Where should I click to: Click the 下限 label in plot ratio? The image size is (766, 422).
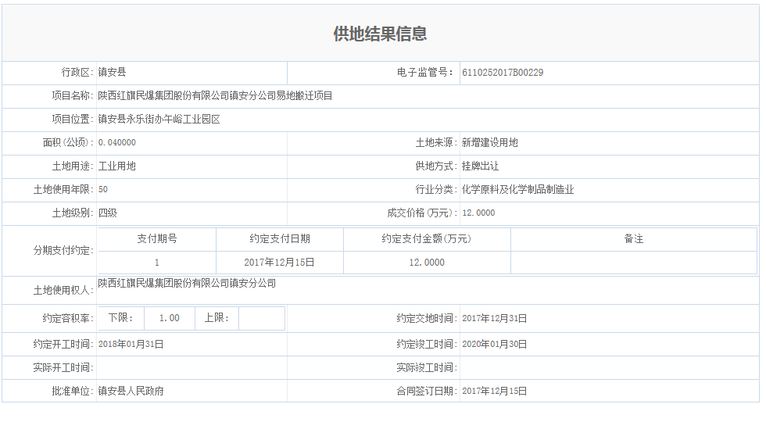coord(120,318)
